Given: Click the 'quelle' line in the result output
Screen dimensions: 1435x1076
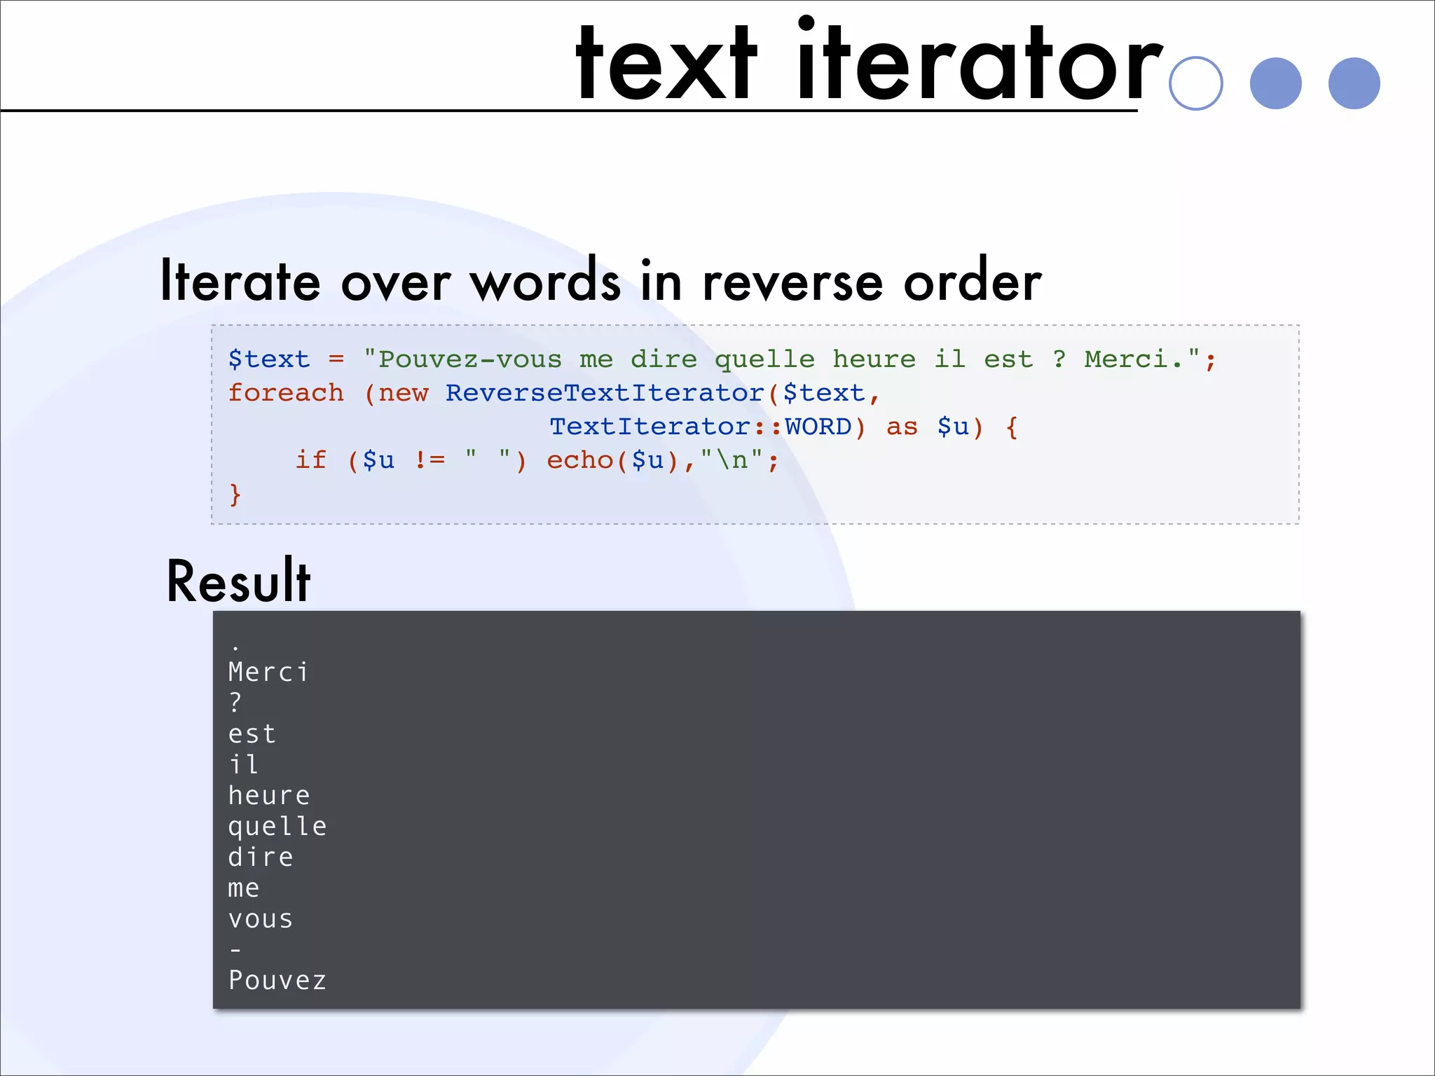Looking at the screenshot, I should click(x=277, y=827).
